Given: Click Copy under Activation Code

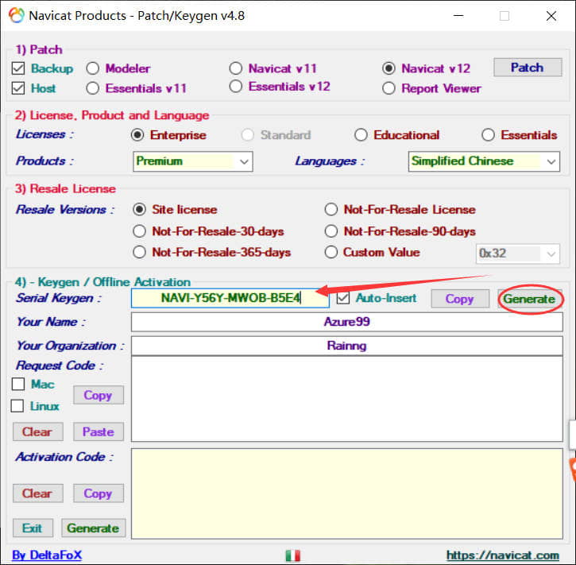Looking at the screenshot, I should coord(99,493).
